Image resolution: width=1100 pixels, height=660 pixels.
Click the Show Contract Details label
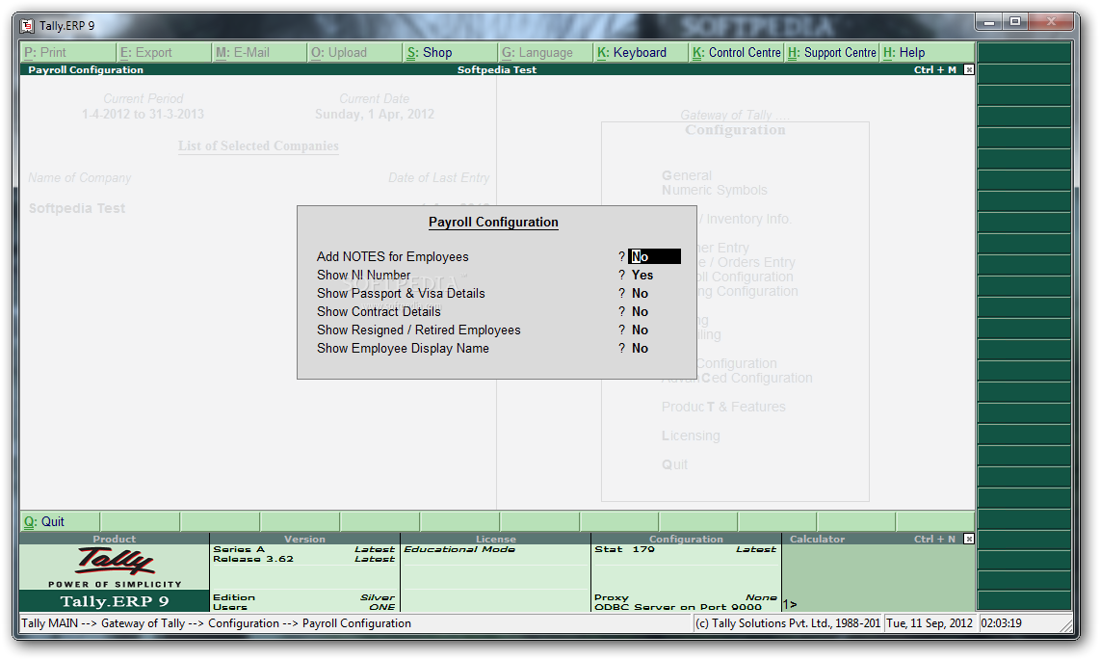[x=379, y=311]
